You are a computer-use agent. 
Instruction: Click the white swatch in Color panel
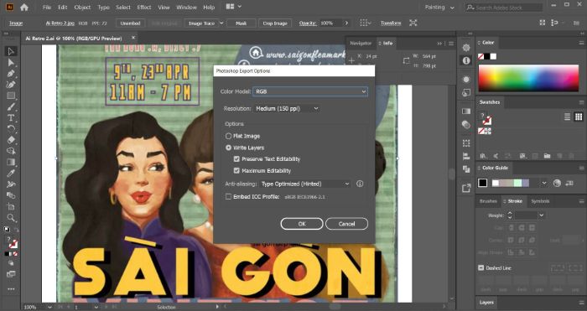coord(493,56)
